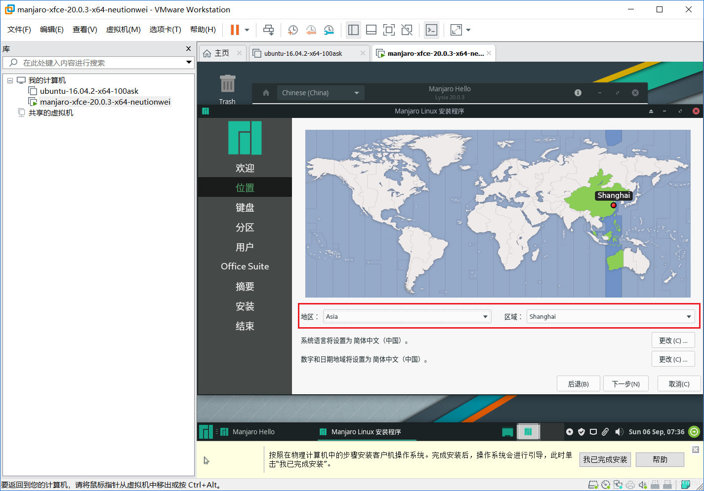The height and width of the screenshot is (491, 704).
Task: Open the 编辑(E) menu
Action: coord(52,30)
